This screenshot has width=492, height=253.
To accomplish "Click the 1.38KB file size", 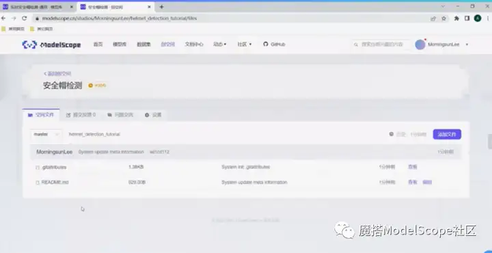I will tap(136, 167).
